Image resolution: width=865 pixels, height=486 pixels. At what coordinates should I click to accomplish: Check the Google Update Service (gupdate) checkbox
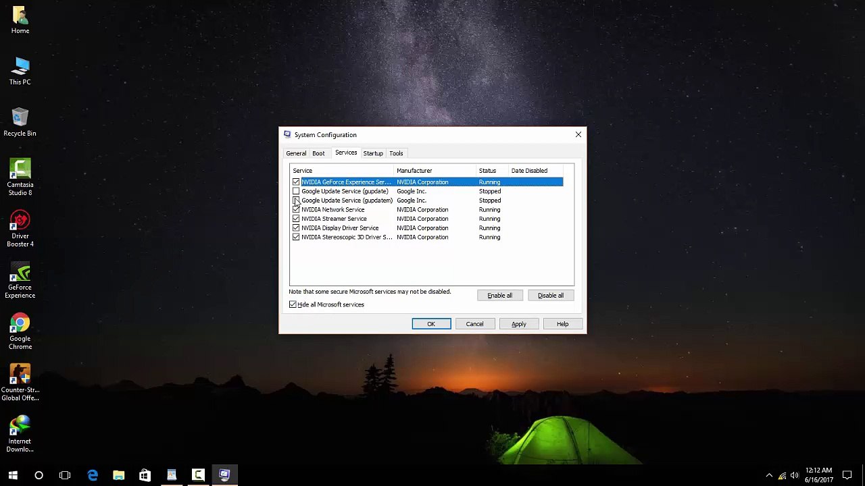(x=296, y=191)
